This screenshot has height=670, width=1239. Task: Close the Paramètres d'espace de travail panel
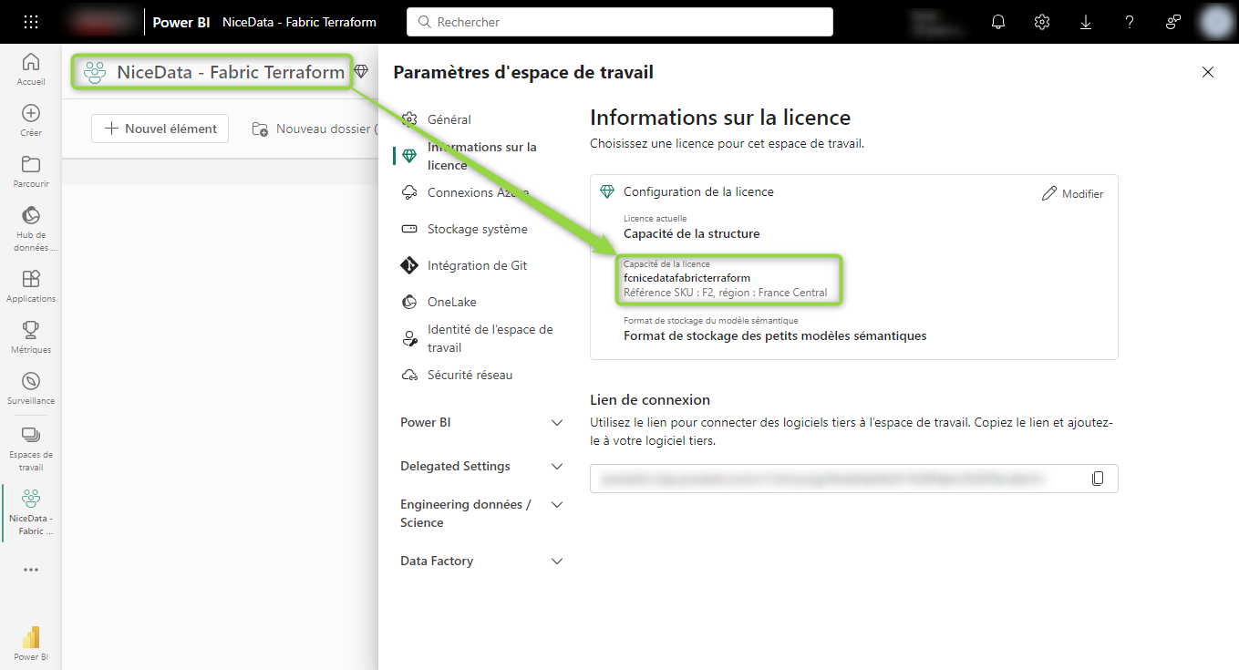(1208, 72)
